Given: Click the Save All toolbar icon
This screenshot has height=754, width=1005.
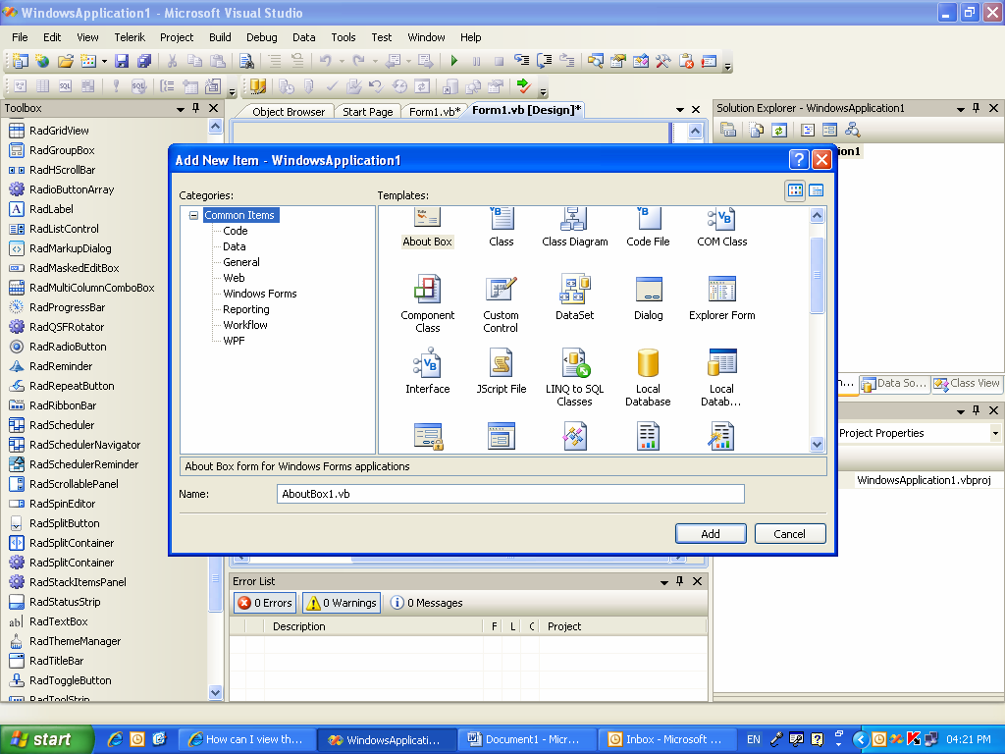Looking at the screenshot, I should point(144,61).
